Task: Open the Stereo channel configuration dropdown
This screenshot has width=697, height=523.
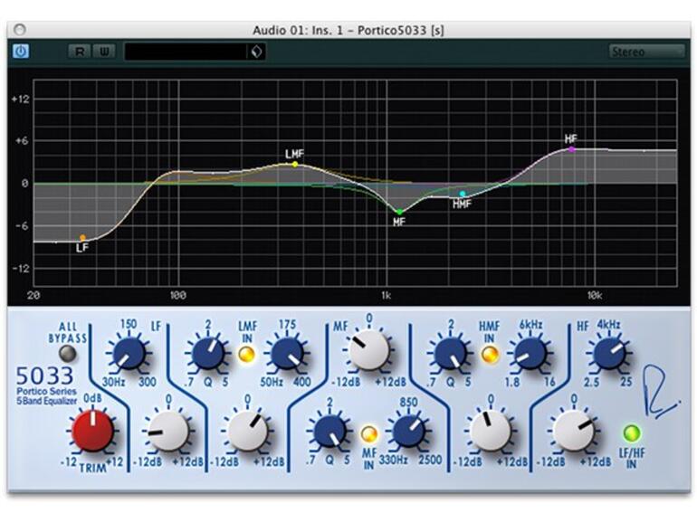Action: click(x=647, y=52)
